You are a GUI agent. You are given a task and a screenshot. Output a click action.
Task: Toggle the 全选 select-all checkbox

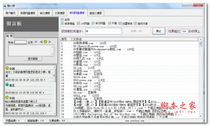[x=62, y=19]
